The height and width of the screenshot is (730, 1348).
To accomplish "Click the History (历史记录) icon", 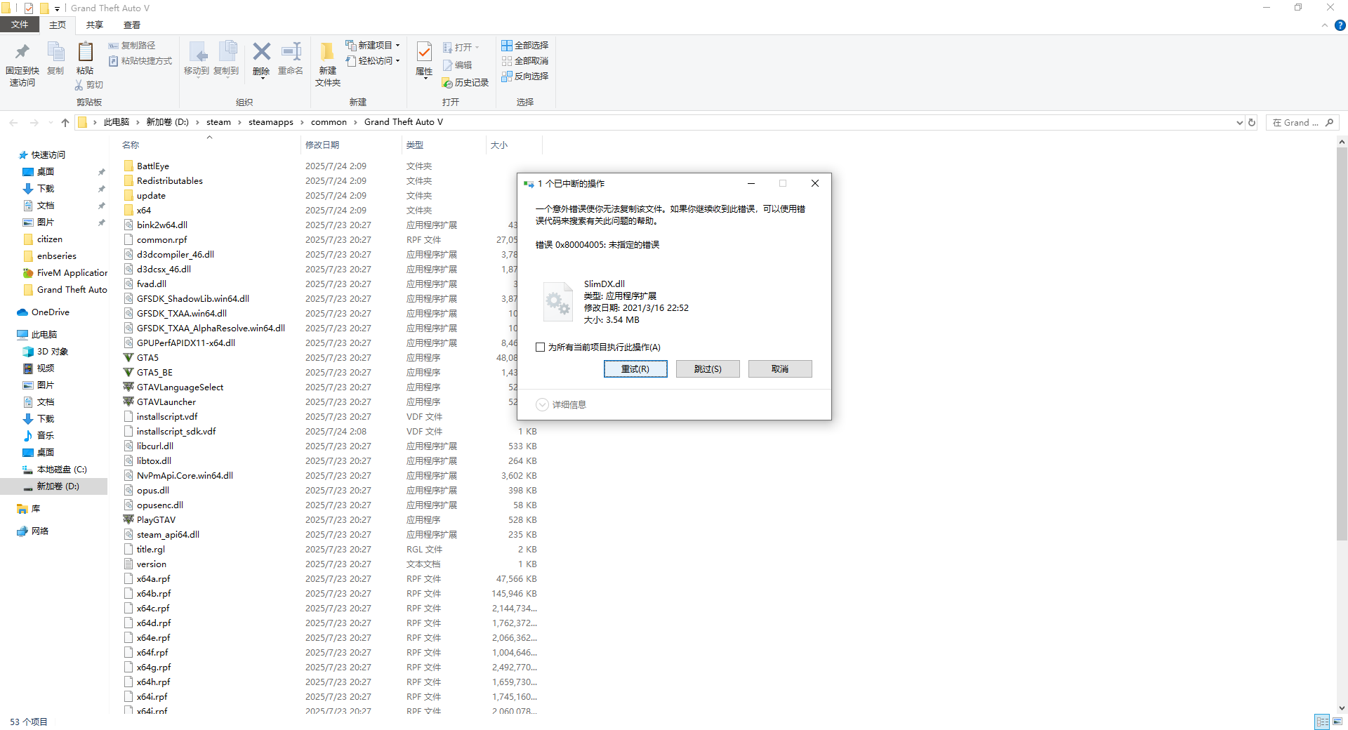I will point(447,83).
